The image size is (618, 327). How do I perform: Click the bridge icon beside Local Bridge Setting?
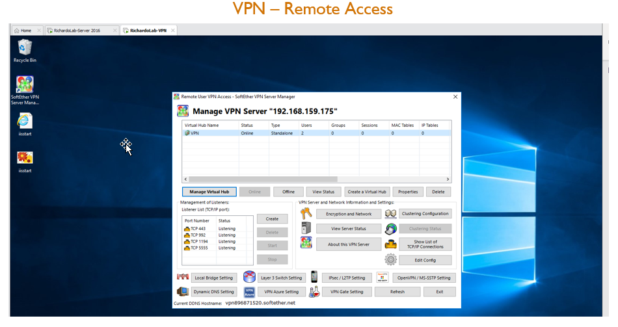[x=183, y=277]
